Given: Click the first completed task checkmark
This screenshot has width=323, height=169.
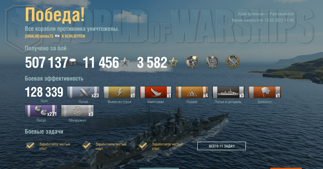Looking at the screenshot, I should coord(30,146).
